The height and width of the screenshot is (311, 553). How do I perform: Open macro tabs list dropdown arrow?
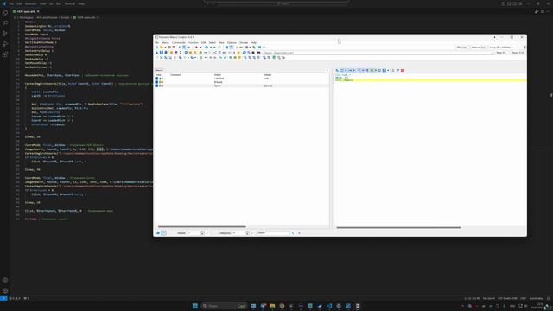pos(327,71)
